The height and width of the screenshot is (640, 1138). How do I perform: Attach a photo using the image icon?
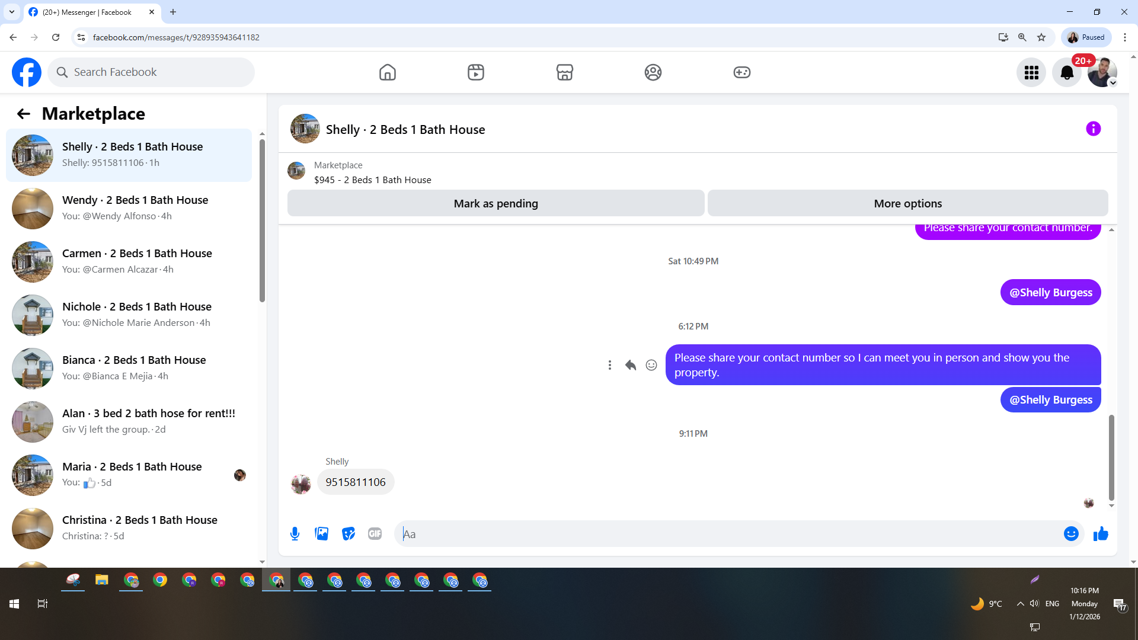click(x=321, y=534)
